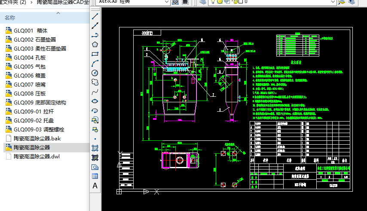Insert a Table with the table tool
367x211 pixels.
point(95,176)
